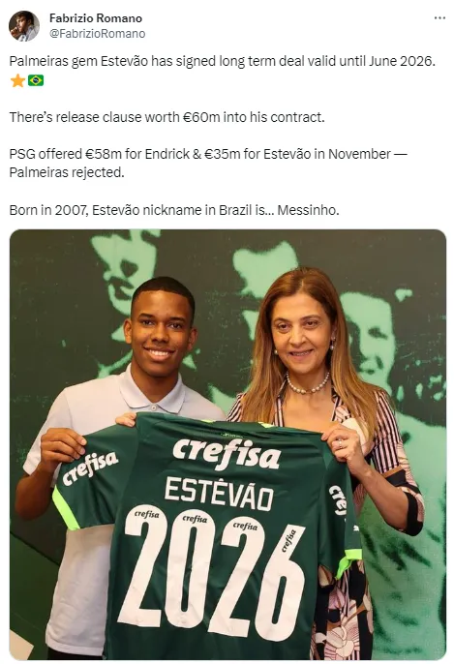Click the woman's pearl necklace in photo
454x664 pixels.
click(308, 384)
